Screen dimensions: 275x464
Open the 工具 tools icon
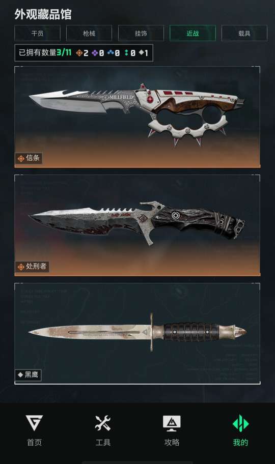pyautogui.click(x=103, y=430)
